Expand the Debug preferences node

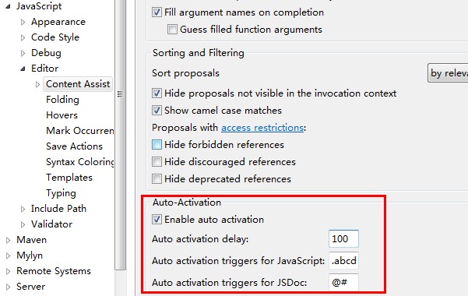23,53
